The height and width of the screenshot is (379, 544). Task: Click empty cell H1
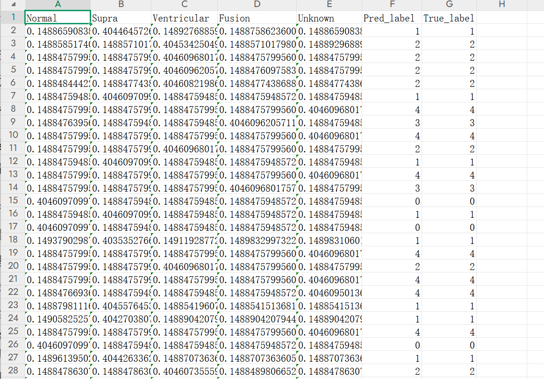tap(501, 18)
